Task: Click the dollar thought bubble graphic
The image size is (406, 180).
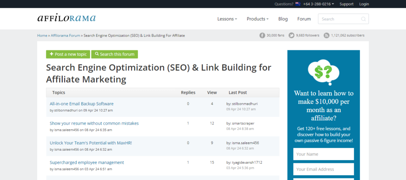Action: click(x=323, y=72)
